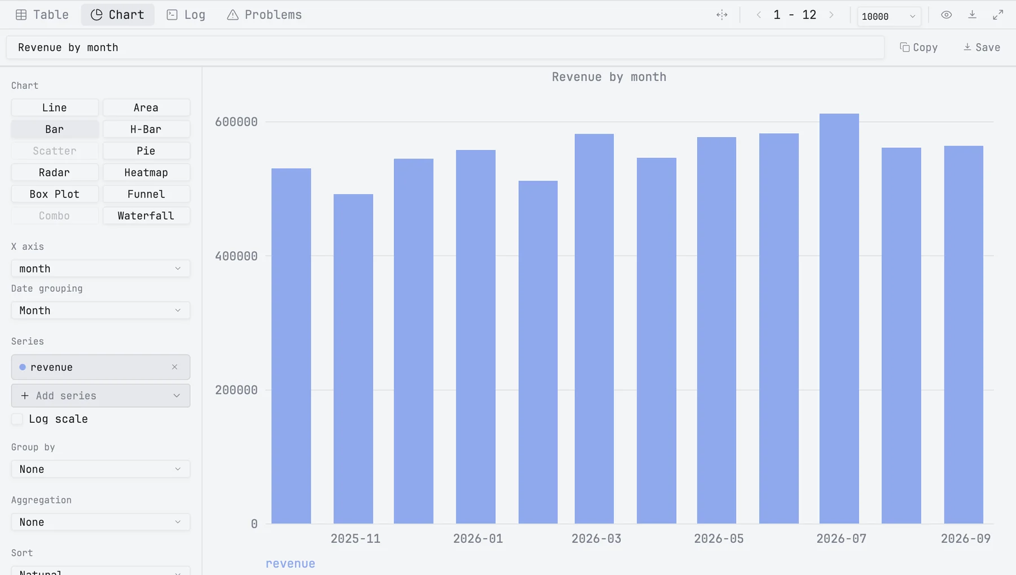Click the tallest bar for 2026-07
Viewport: 1016px width, 575px height.
pyautogui.click(x=839, y=319)
